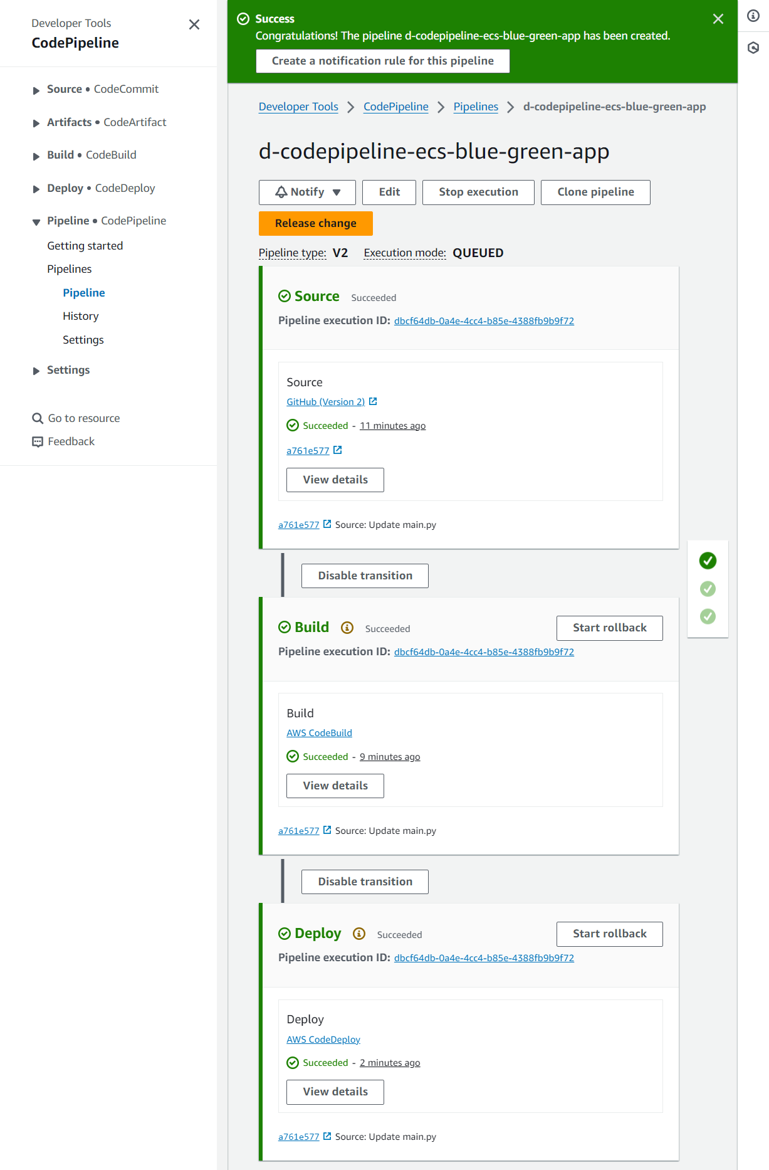Click the external link icon beside GitHub (Version 2)

coord(373,401)
